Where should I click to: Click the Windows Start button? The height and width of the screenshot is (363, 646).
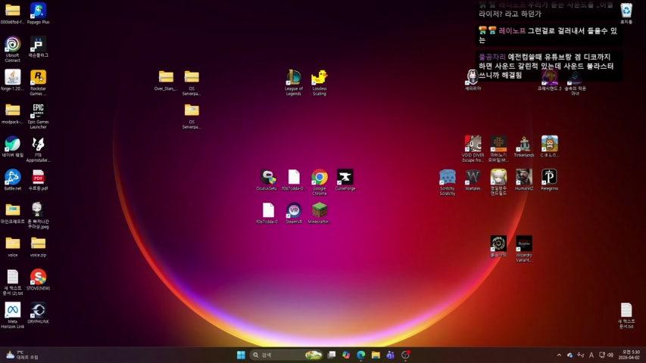pos(241,355)
